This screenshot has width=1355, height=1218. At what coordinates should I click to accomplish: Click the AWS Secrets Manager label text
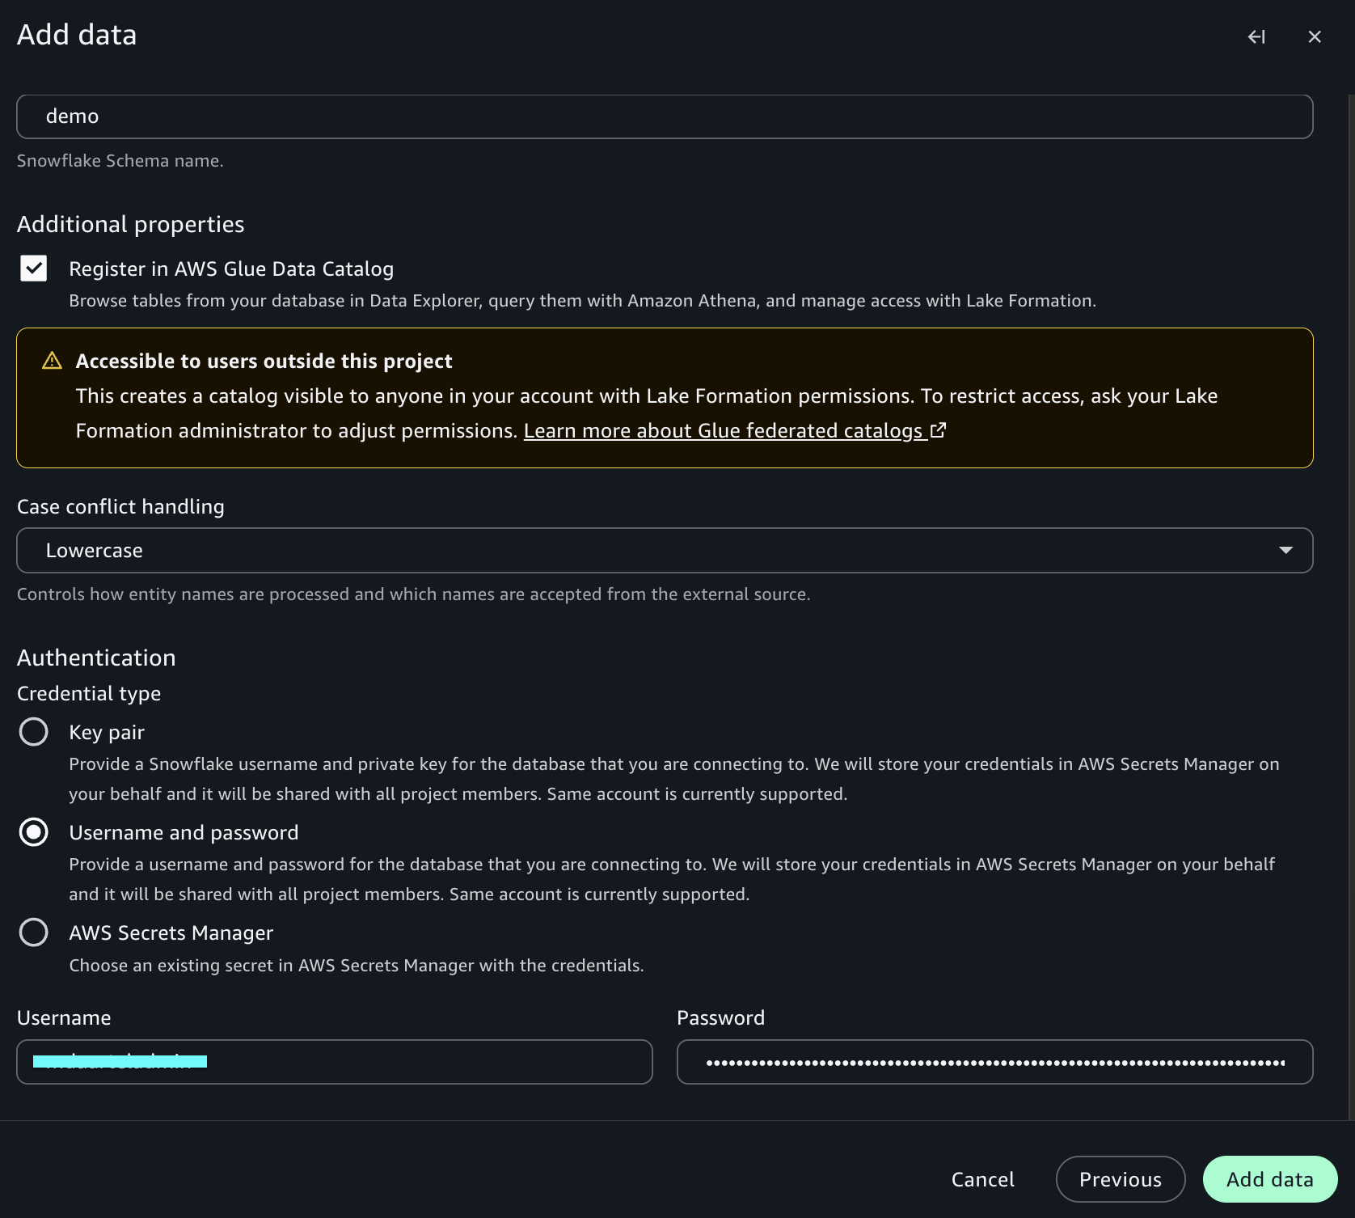(171, 933)
